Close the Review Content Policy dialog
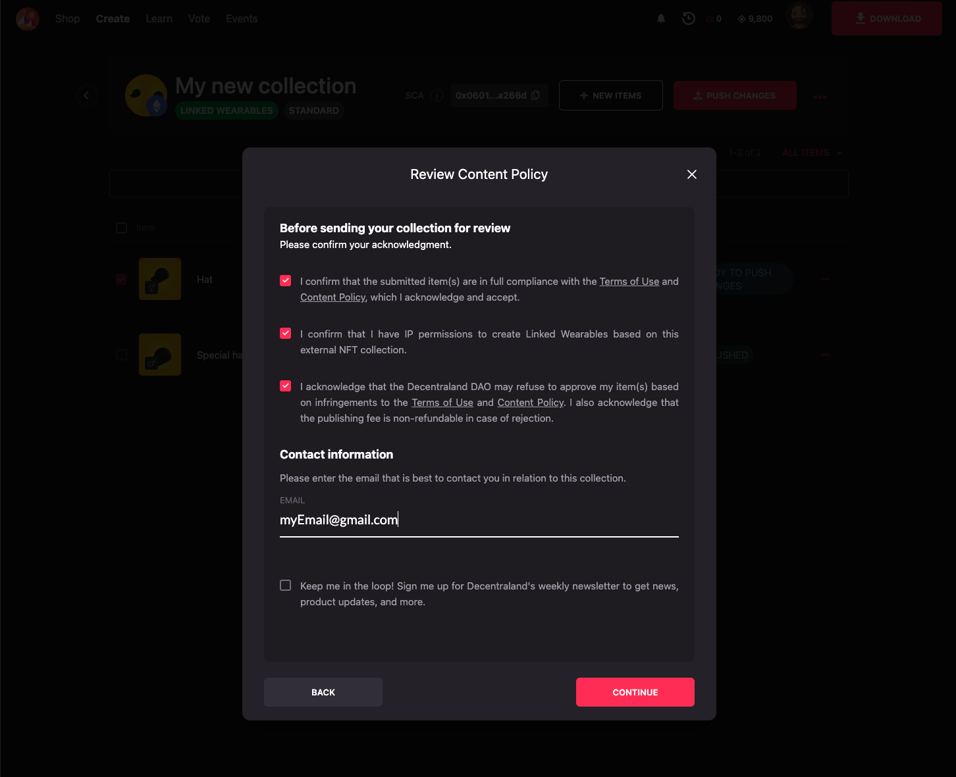This screenshot has width=956, height=777. click(x=691, y=174)
